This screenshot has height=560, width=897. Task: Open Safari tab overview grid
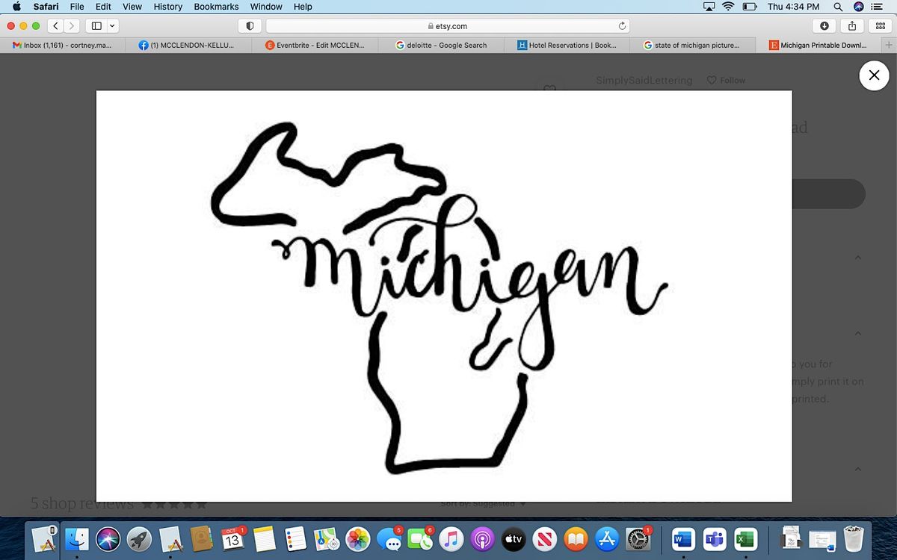879,25
